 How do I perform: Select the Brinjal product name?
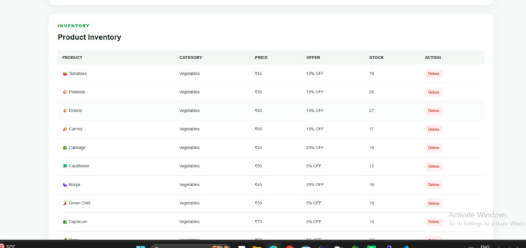coord(74,185)
